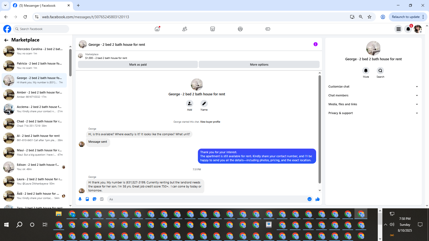Open Windows Start menu
The width and height of the screenshot is (429, 241).
click(x=6, y=225)
